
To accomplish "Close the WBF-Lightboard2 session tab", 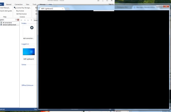I will [x=63, y=9].
